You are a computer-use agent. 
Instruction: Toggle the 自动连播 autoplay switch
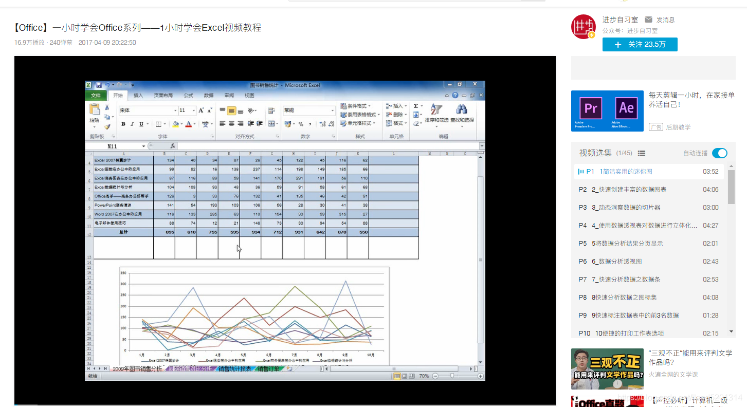click(x=720, y=153)
